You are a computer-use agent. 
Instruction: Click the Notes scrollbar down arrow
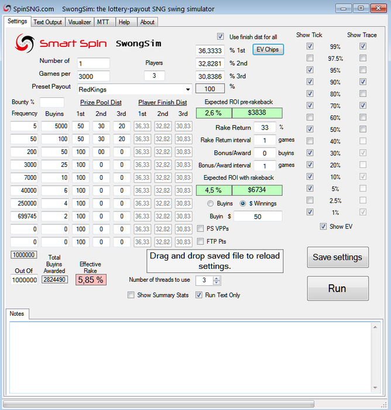tap(375, 388)
